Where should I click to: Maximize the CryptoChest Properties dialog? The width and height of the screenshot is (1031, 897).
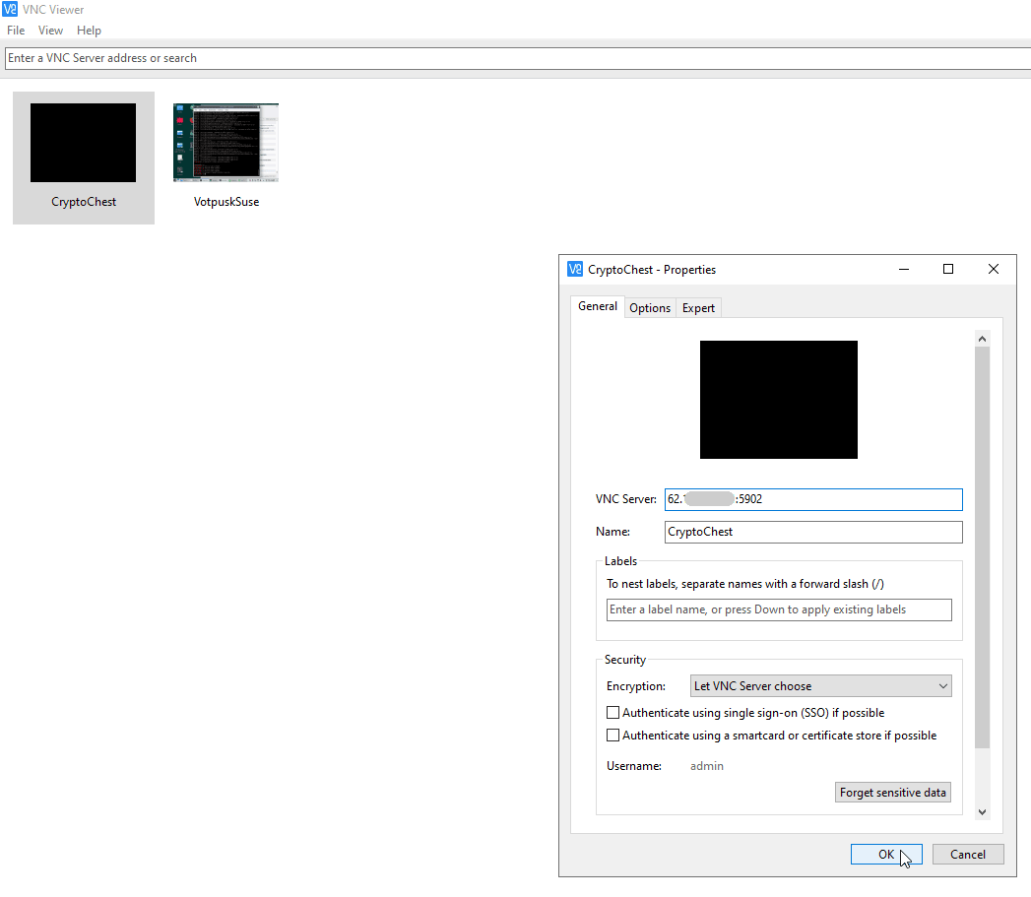click(x=948, y=269)
